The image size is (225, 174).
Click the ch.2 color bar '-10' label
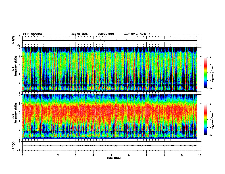210,135
